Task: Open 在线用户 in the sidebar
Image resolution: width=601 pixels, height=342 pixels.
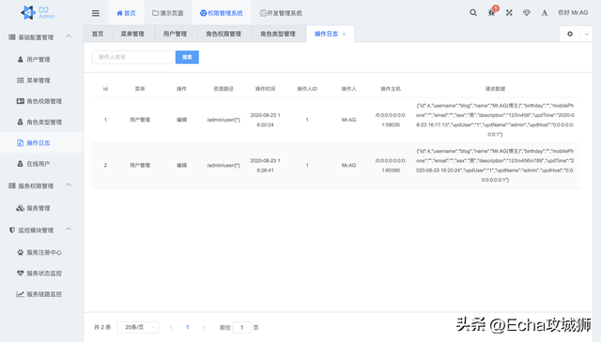Action: tap(41, 164)
